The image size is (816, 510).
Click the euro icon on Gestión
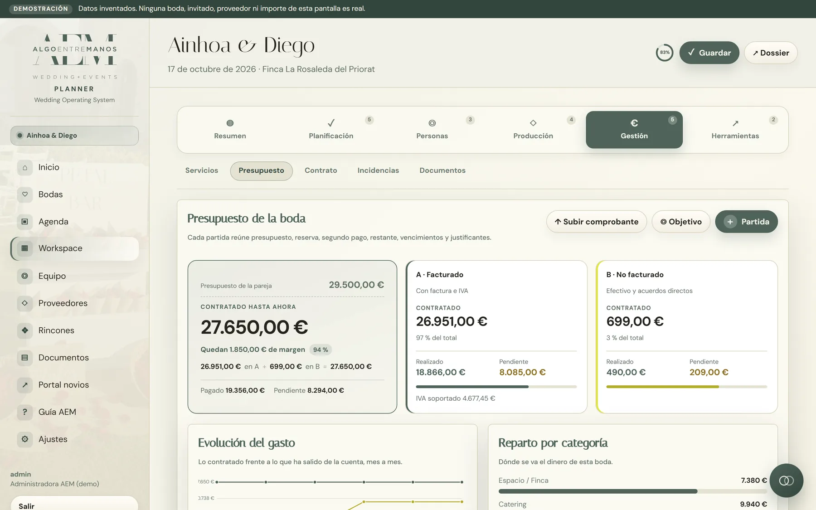[x=634, y=123]
